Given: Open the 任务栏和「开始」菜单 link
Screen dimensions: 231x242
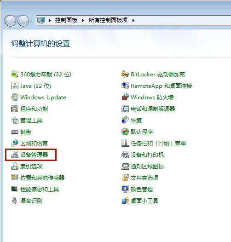Looking at the screenshot, I should (158, 143).
